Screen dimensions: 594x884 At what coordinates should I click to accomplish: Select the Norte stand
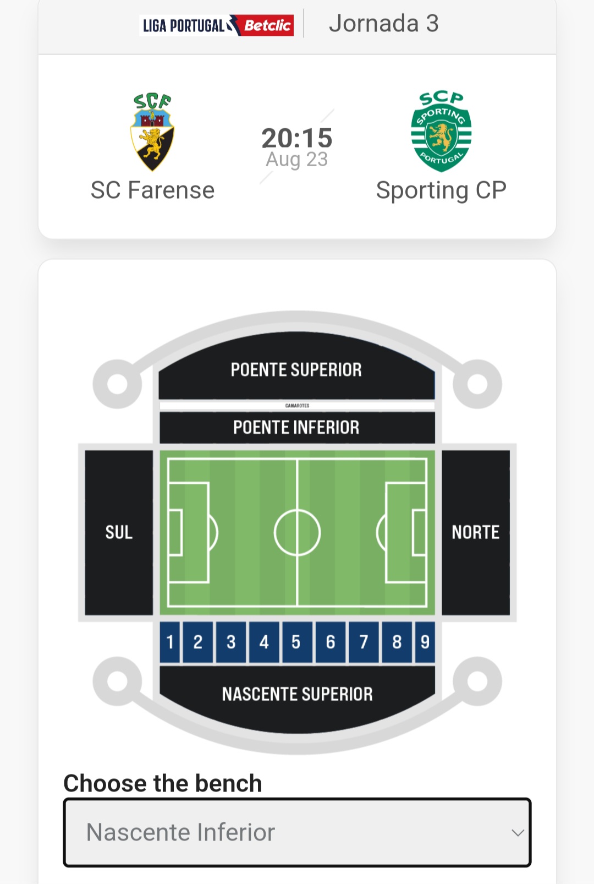tap(476, 532)
